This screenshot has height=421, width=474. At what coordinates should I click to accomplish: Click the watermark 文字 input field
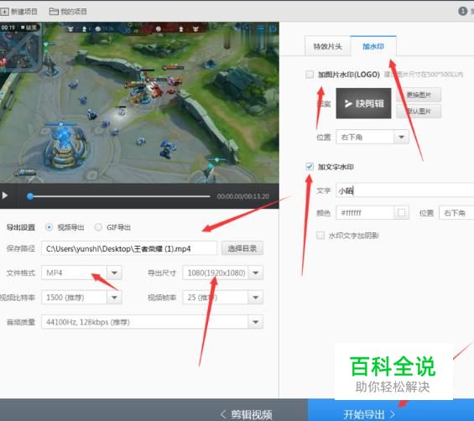[404, 190]
